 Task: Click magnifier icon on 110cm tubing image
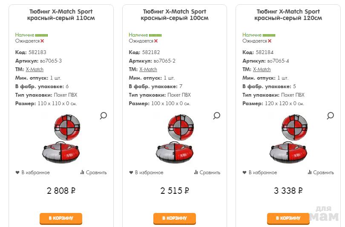[x=103, y=115]
